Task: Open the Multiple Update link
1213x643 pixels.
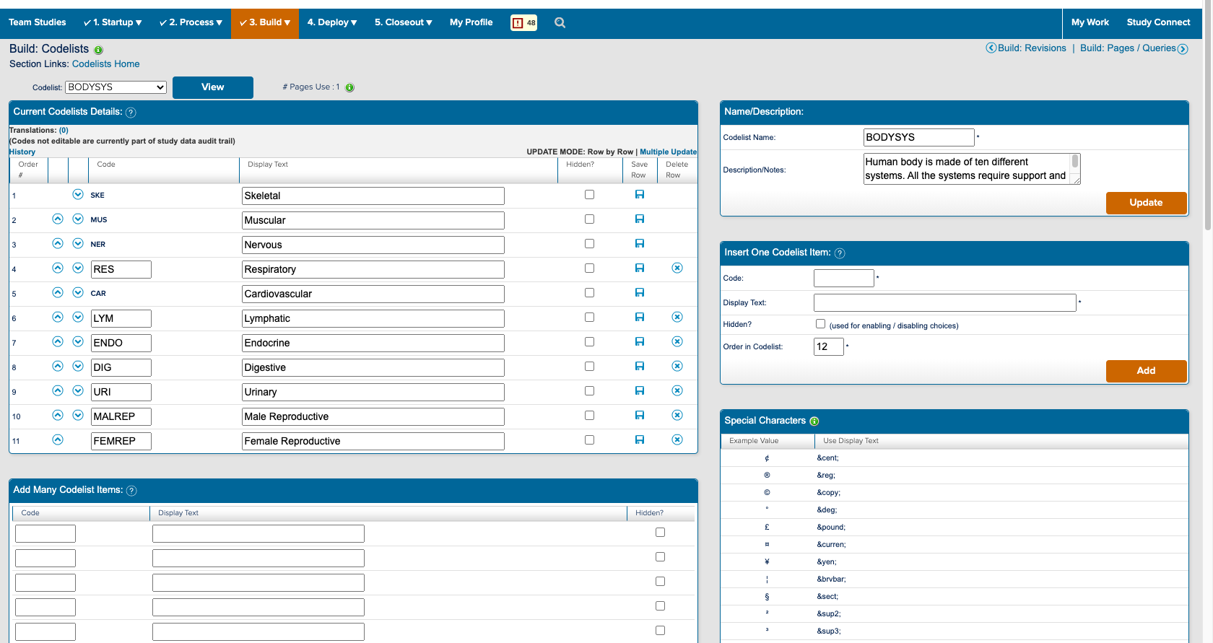Action: (668, 152)
